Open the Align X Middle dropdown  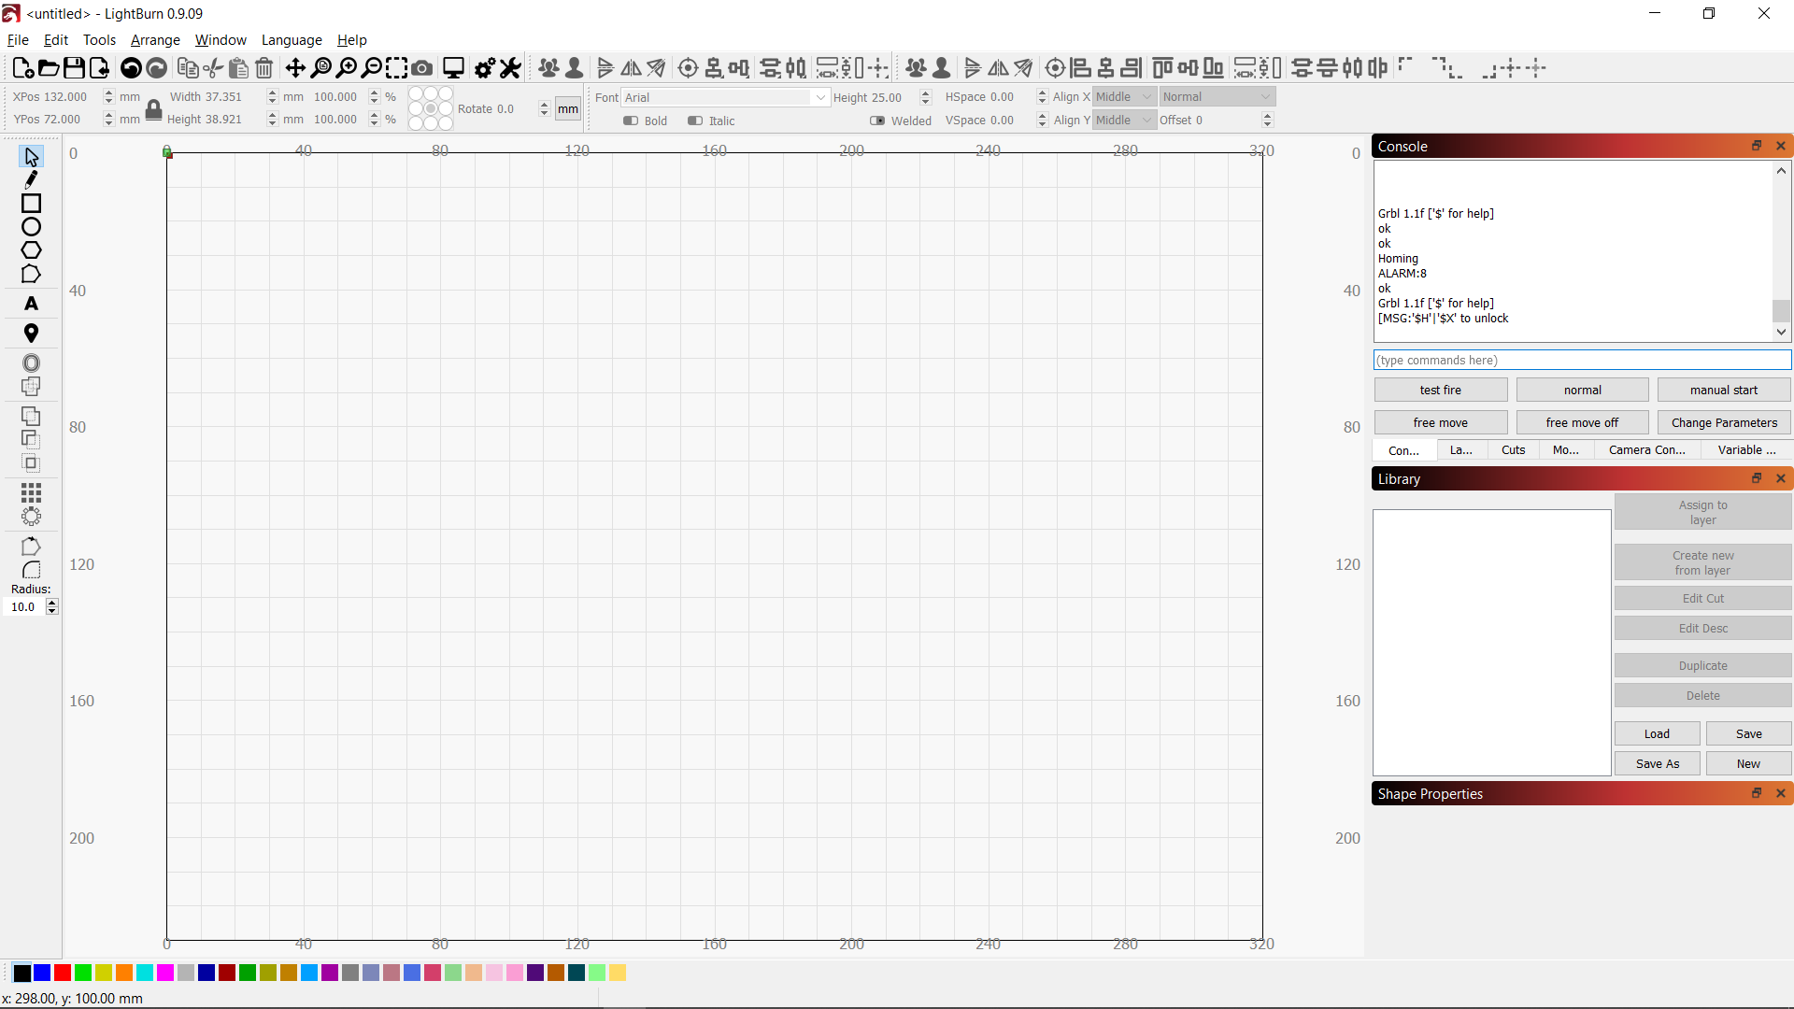pyautogui.click(x=1125, y=97)
